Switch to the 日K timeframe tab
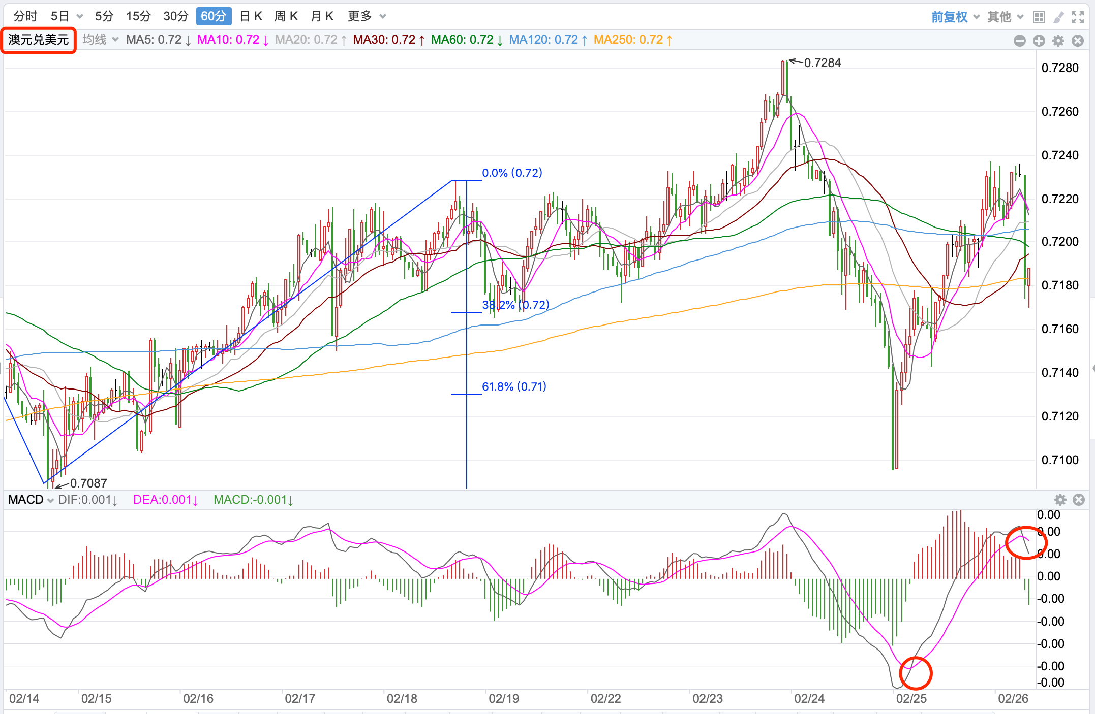Screen dimensions: 1095x714 point(251,16)
